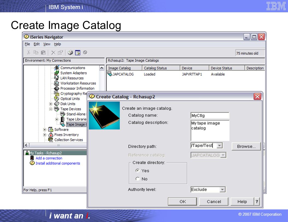288x222 pixels.
Task: Open Install additional components link
Action: [58, 163]
